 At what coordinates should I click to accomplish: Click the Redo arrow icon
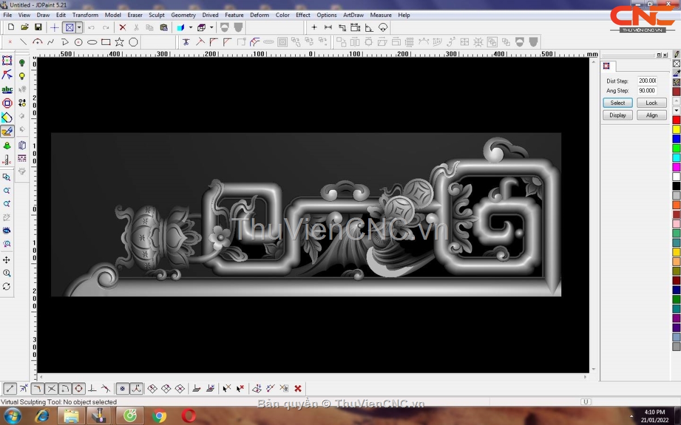click(106, 27)
